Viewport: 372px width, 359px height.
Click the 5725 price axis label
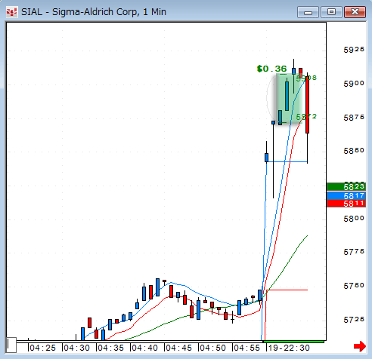coord(354,320)
